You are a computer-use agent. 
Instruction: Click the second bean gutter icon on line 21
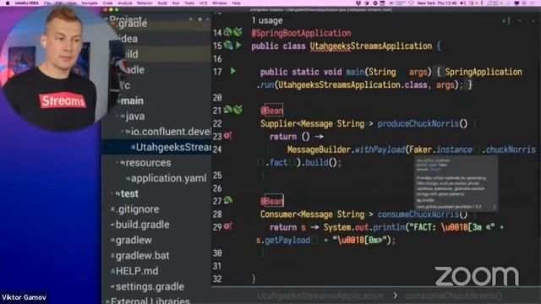(238, 110)
